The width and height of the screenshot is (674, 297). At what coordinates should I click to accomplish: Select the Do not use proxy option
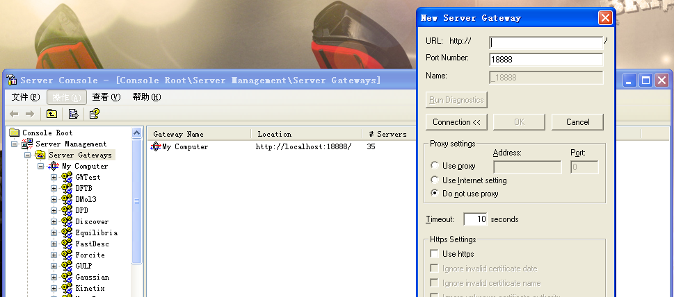pos(435,194)
